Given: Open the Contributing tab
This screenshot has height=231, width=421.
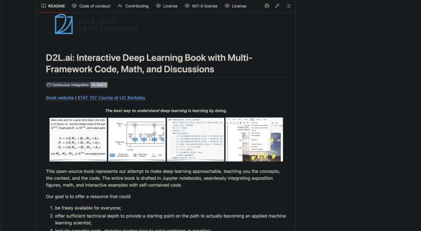Looking at the screenshot, I should pos(133,6).
